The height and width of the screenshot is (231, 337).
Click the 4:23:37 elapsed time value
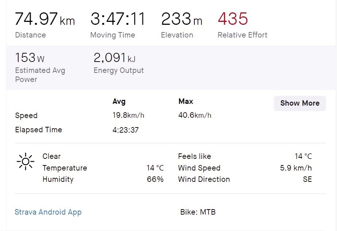tap(125, 130)
